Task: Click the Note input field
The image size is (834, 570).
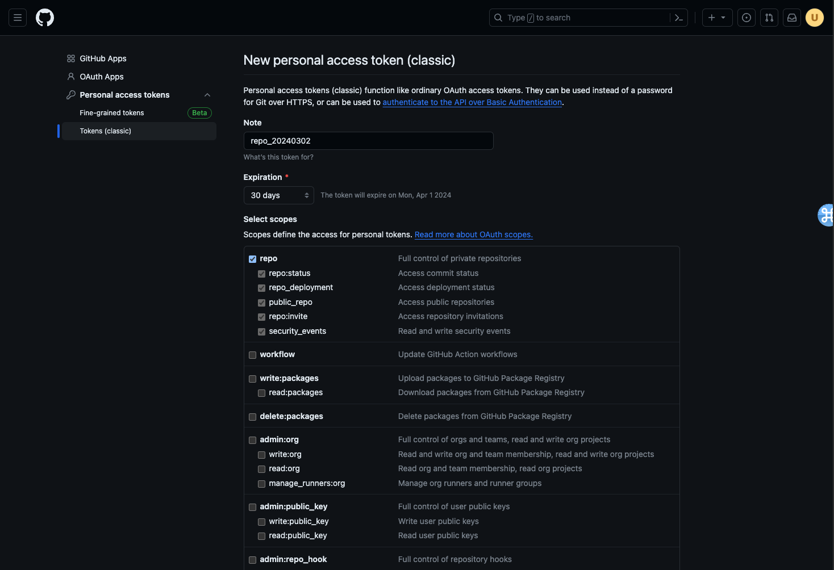Action: (x=368, y=141)
